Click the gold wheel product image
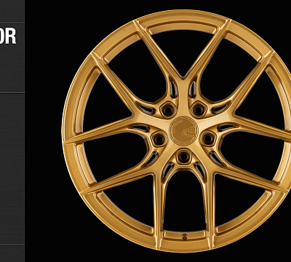 pyautogui.click(x=177, y=131)
